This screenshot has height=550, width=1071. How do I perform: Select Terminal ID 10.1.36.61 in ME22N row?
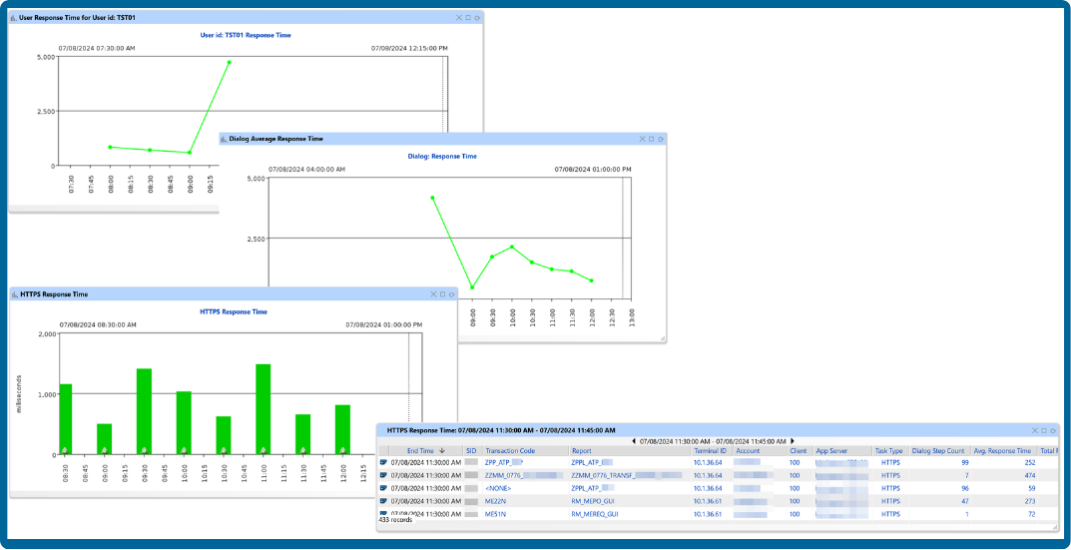[x=708, y=501]
